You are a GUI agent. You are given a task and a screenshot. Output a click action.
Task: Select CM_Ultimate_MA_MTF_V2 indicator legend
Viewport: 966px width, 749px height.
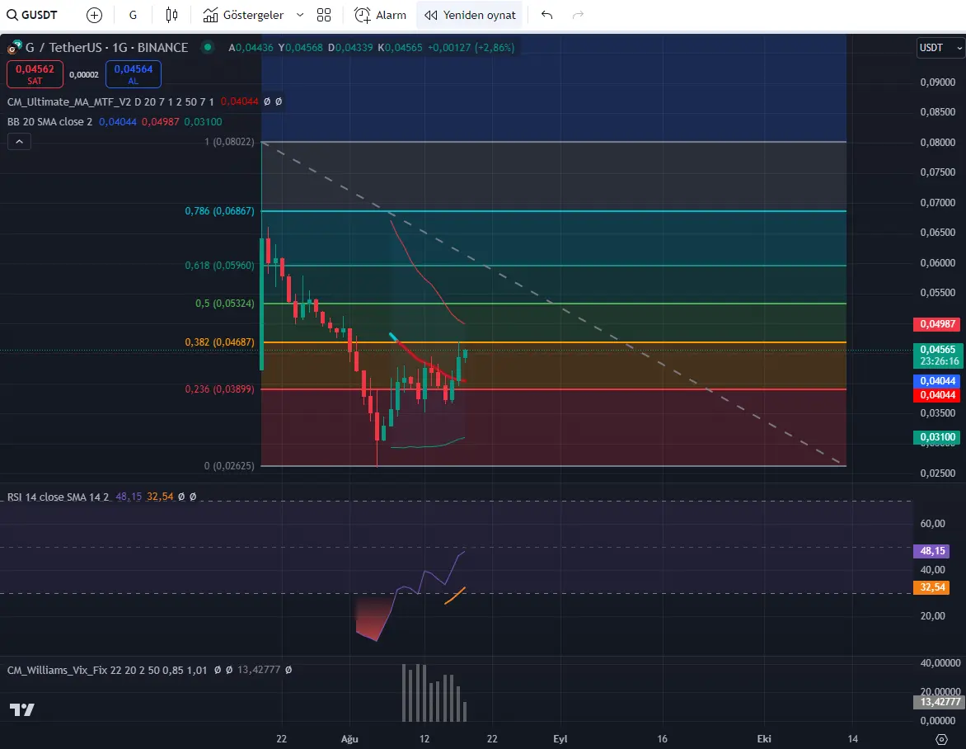[110, 101]
